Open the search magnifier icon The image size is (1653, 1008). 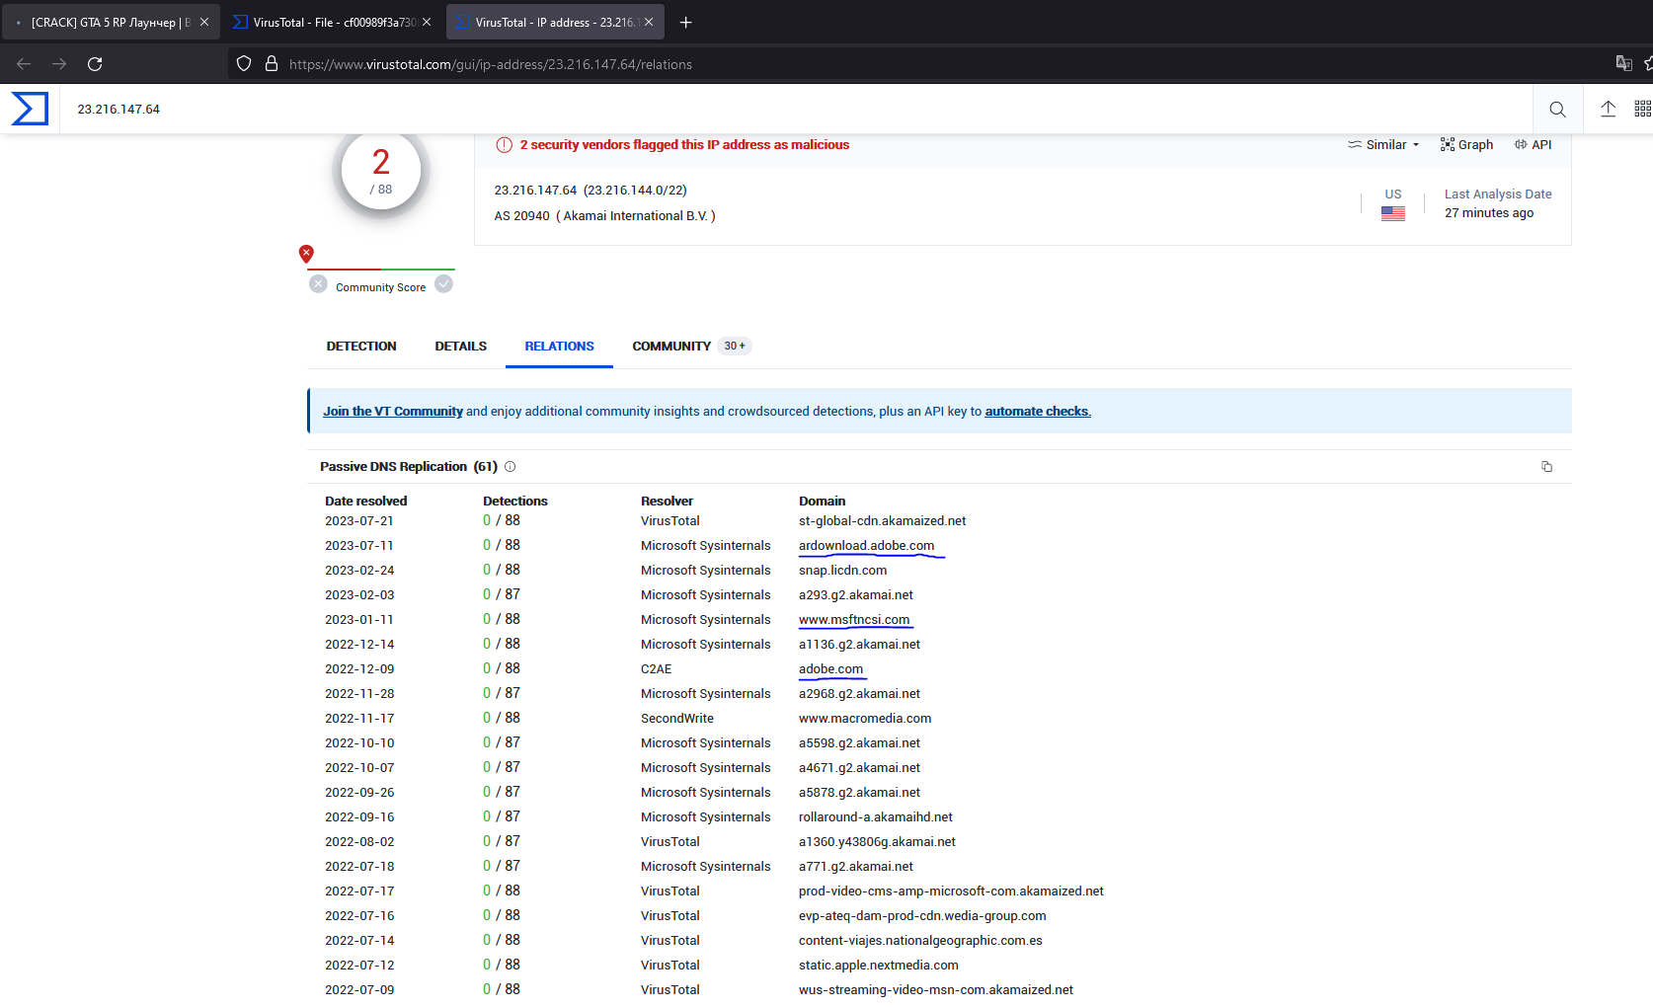(1557, 110)
